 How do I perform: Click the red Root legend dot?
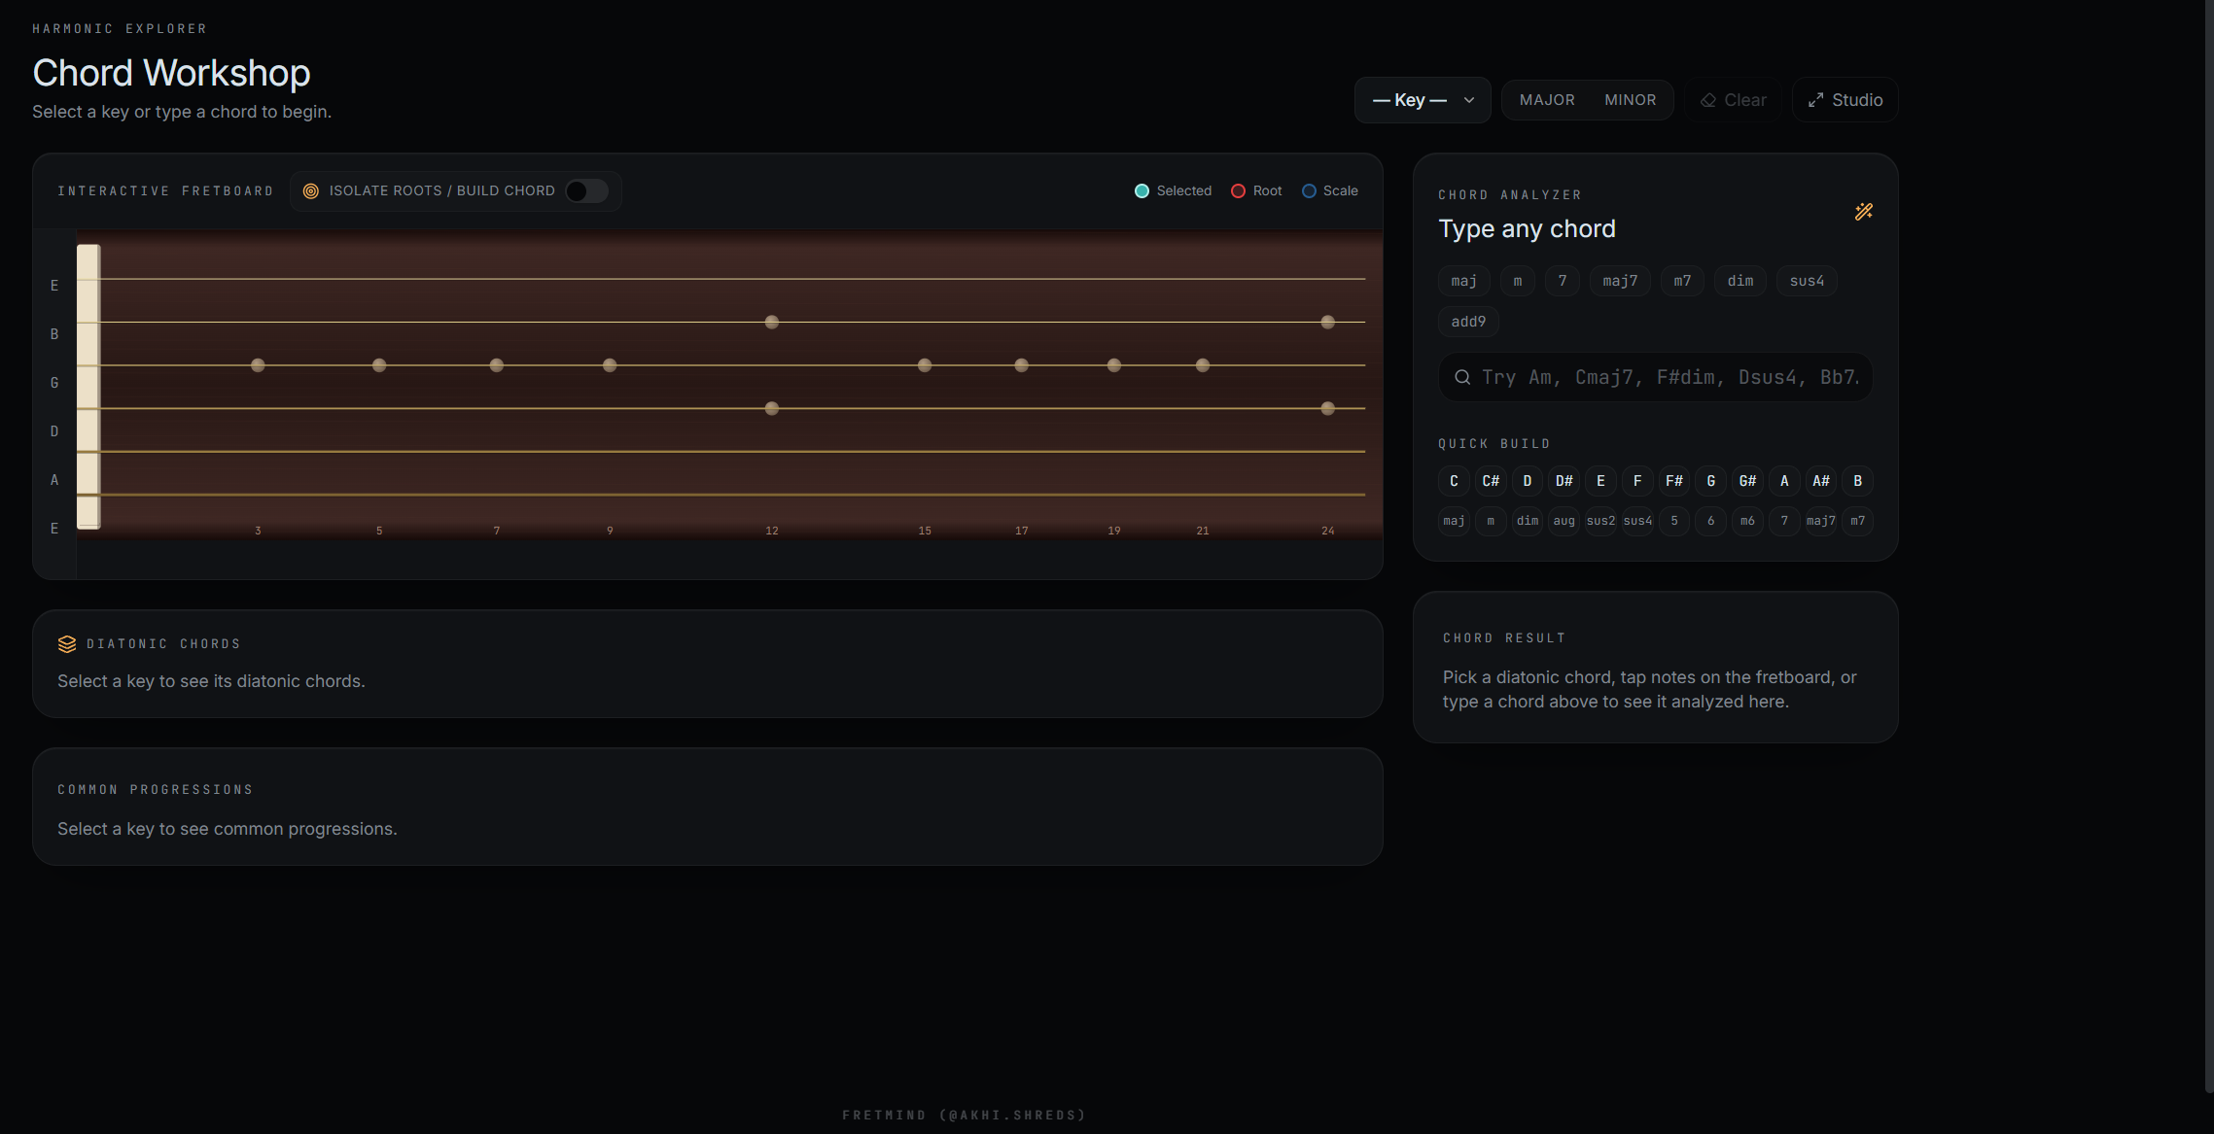[1238, 191]
